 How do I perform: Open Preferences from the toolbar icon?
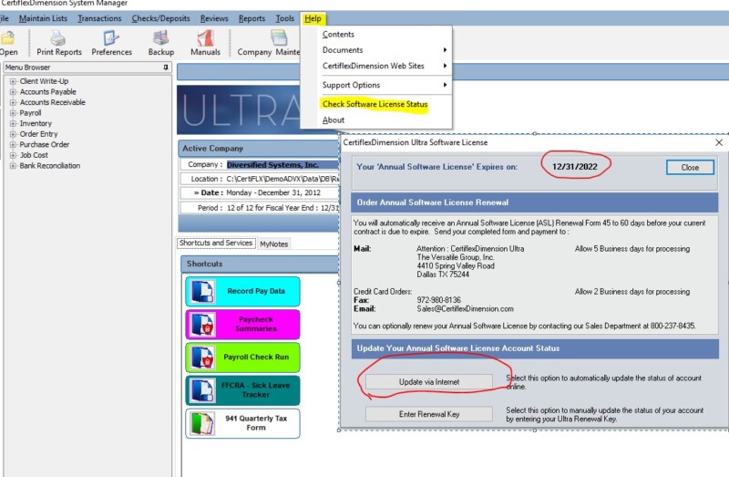click(x=111, y=37)
